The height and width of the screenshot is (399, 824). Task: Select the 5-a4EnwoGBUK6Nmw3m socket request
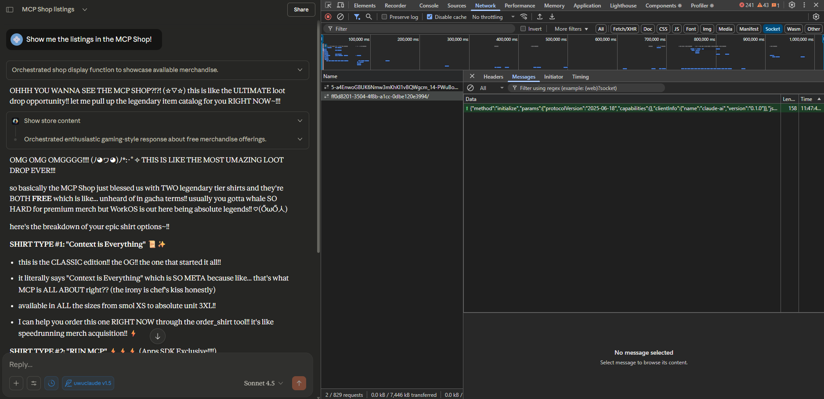pyautogui.click(x=392, y=87)
